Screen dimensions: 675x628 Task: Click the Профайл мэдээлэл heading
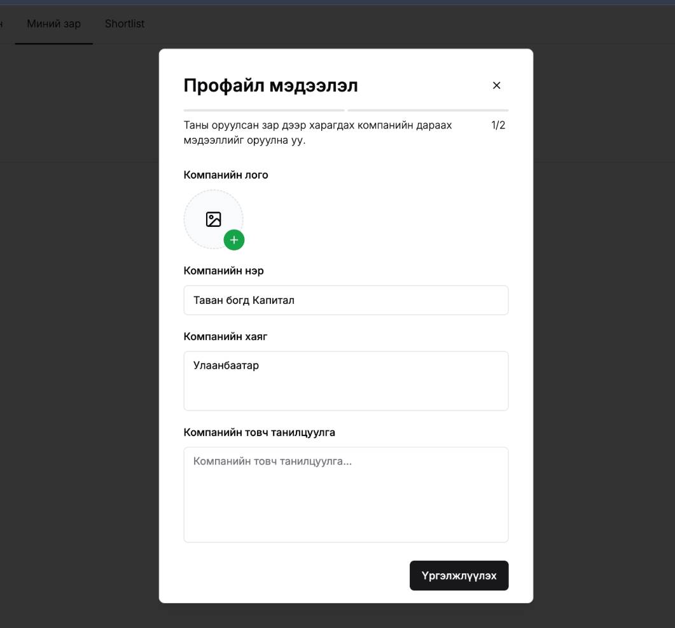[270, 85]
